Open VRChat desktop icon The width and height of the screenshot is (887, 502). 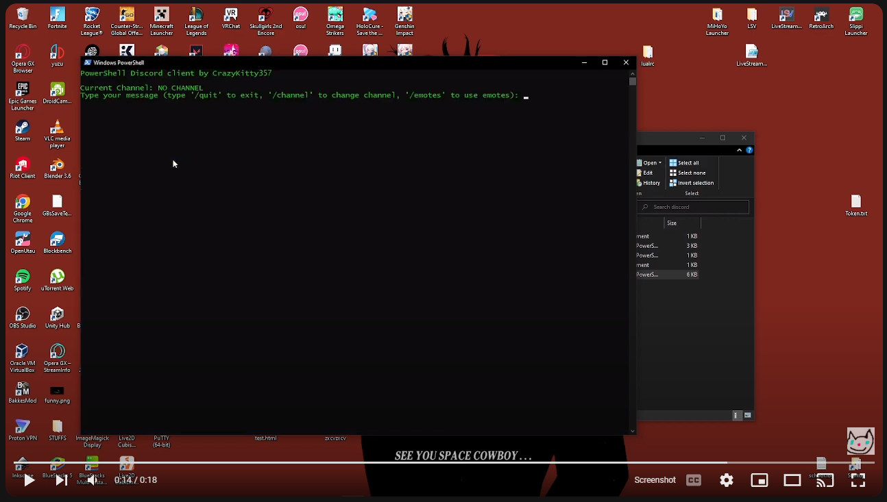click(231, 18)
